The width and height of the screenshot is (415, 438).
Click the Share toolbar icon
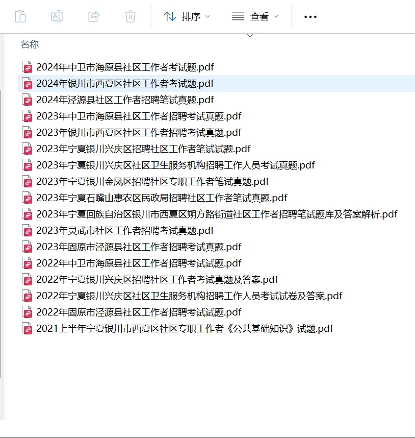coord(94,16)
